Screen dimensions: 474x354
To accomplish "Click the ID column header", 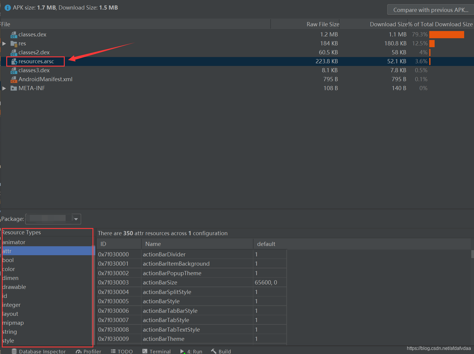I will (119, 244).
